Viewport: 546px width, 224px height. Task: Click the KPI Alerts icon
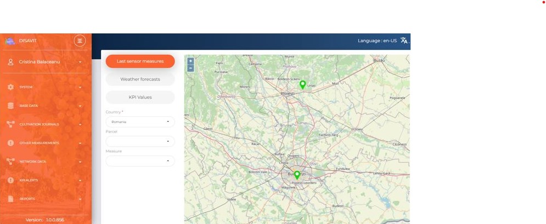11,180
